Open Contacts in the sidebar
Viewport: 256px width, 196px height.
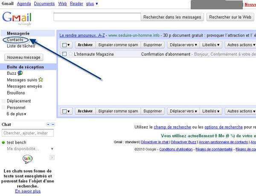tap(15, 40)
